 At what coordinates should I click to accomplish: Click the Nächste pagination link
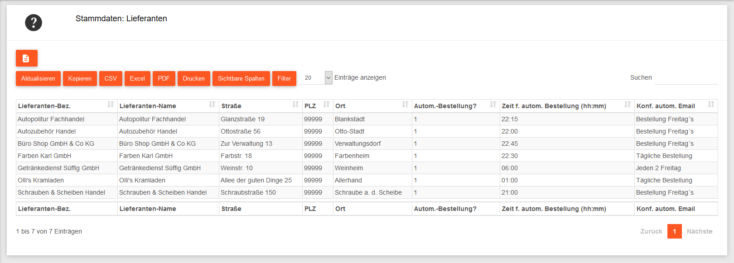coord(699,231)
